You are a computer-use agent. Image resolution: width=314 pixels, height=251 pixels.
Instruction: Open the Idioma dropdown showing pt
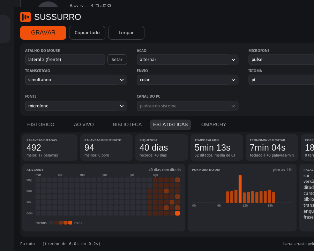click(x=281, y=80)
